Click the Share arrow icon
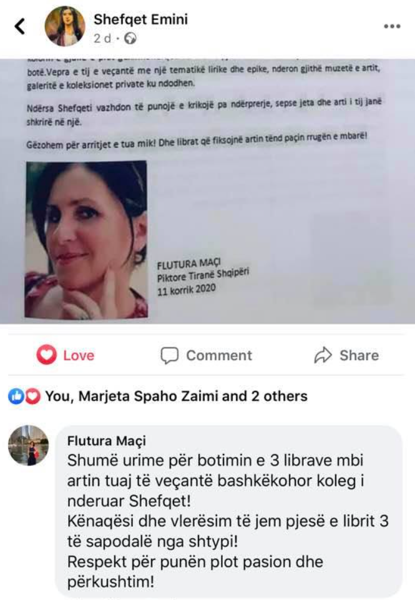 [x=323, y=355]
